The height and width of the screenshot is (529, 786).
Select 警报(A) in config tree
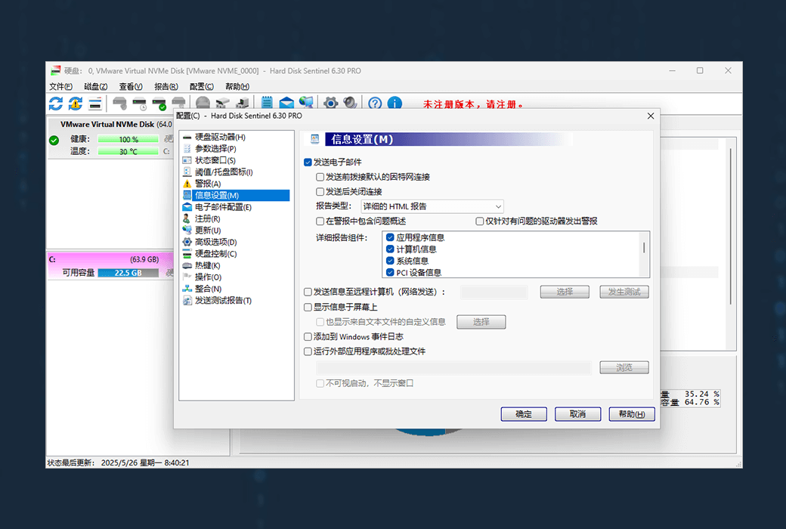click(x=208, y=184)
